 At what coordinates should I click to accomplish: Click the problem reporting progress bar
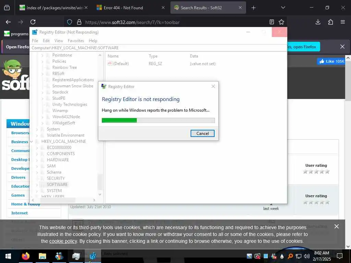click(158, 120)
